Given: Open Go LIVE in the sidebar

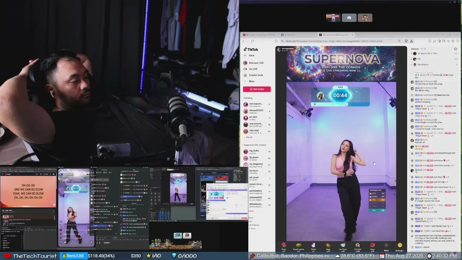Looking at the screenshot, I should tap(251, 69).
